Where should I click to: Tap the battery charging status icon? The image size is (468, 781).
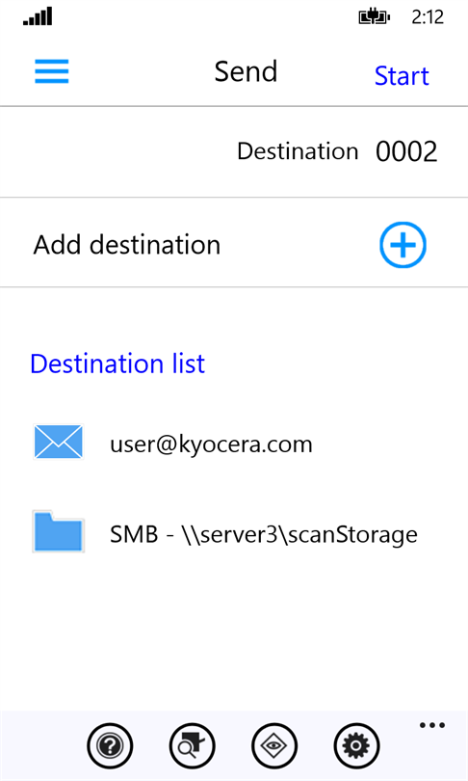pyautogui.click(x=374, y=17)
